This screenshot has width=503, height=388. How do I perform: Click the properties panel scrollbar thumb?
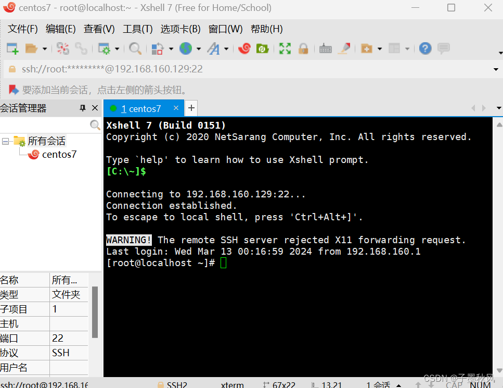95,312
